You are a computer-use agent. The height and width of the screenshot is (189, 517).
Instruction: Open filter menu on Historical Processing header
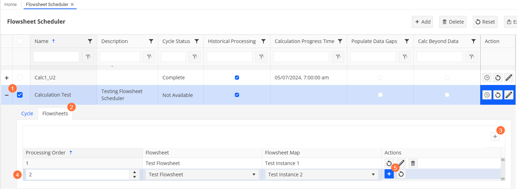tap(263, 41)
